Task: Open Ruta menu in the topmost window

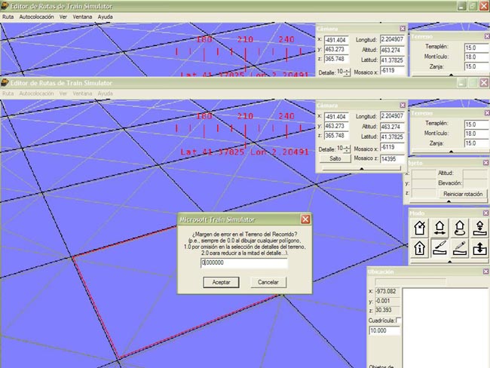Action: point(8,16)
